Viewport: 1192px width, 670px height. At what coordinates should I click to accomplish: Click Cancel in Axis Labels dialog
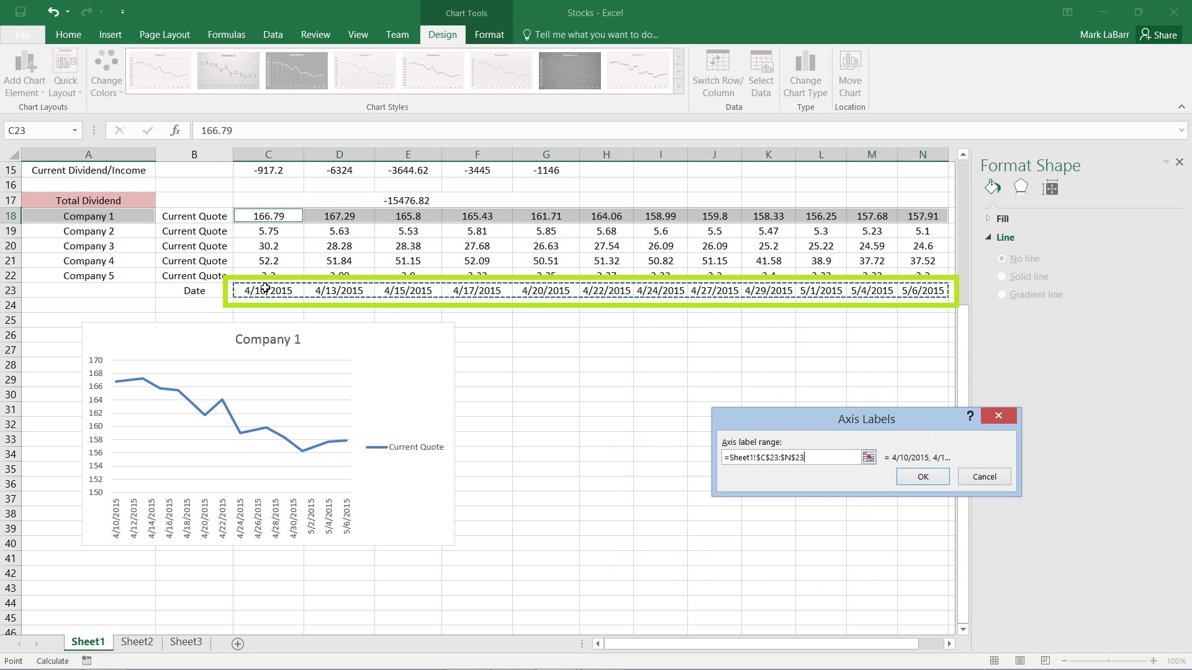coord(983,476)
